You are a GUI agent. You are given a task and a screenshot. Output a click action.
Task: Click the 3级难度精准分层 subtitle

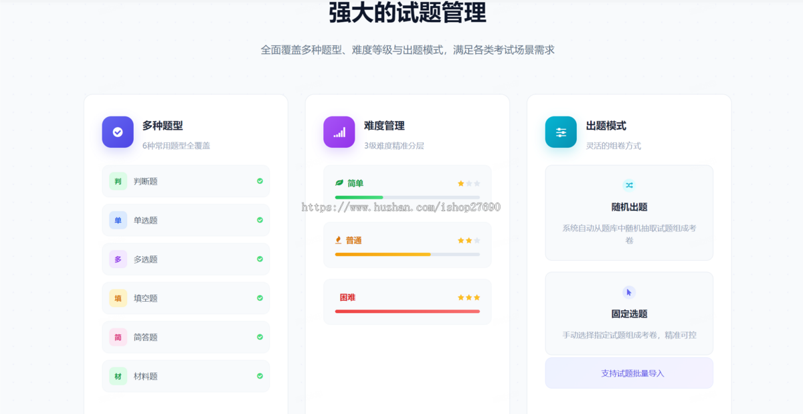coord(394,145)
